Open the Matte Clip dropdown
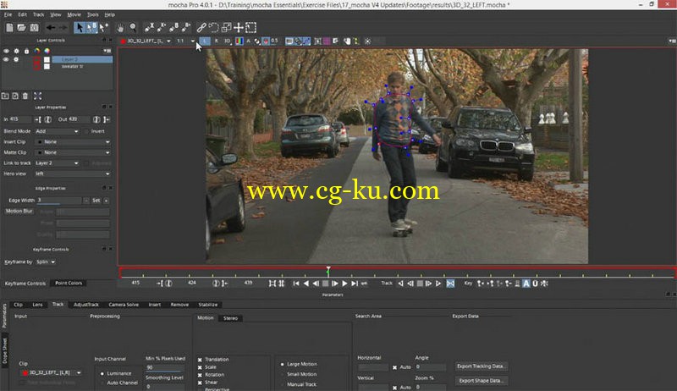Screen dimensions: 677x391 [73, 152]
